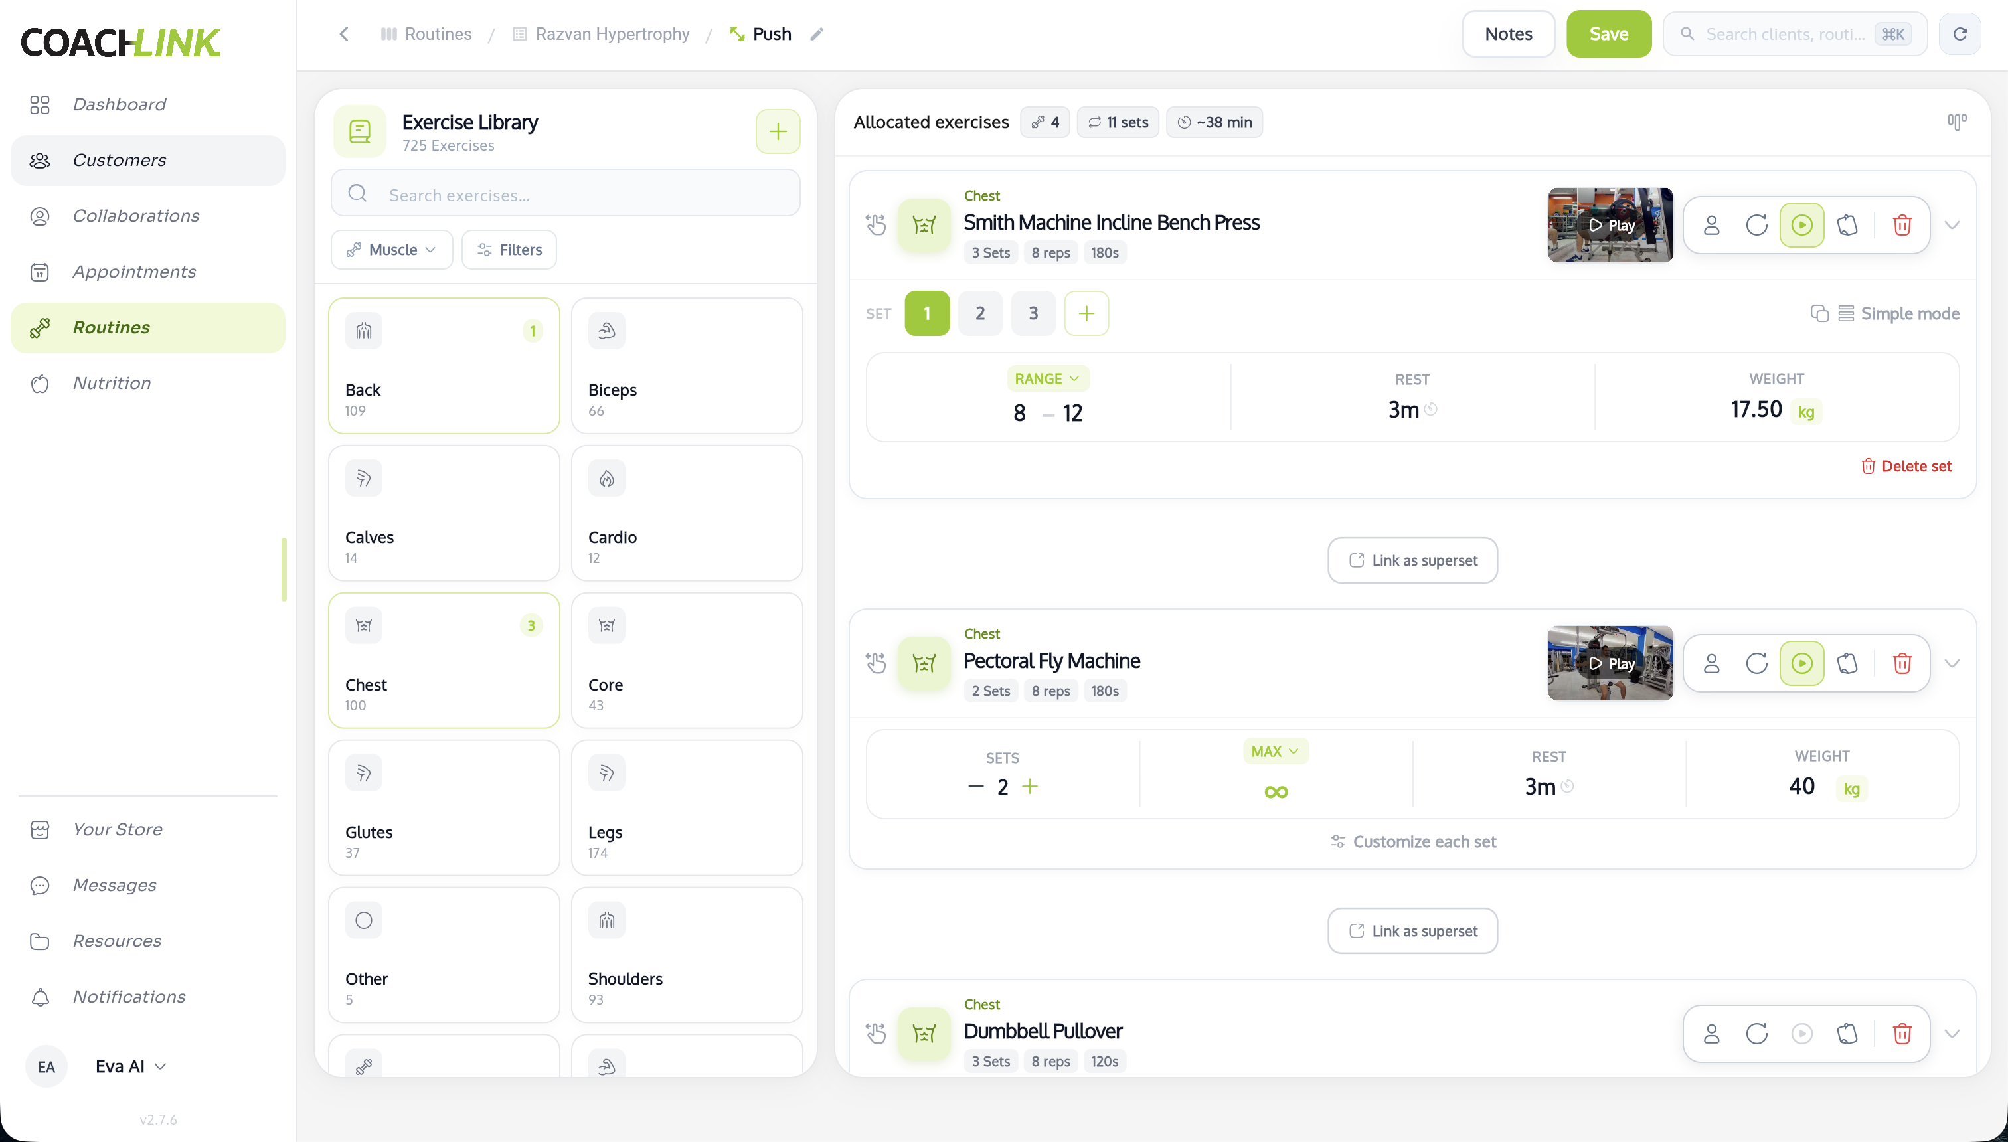Increase Pectoral Fly Machine sets with plus
Image resolution: width=2008 pixels, height=1142 pixels.
click(1030, 787)
